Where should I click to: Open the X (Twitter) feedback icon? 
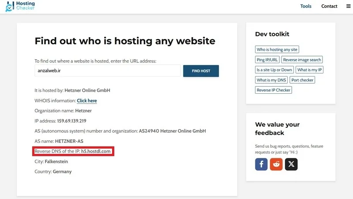pos(291,164)
